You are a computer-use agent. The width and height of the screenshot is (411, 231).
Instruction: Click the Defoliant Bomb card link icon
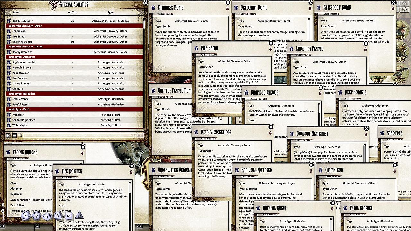pyautogui.click(x=236, y=8)
